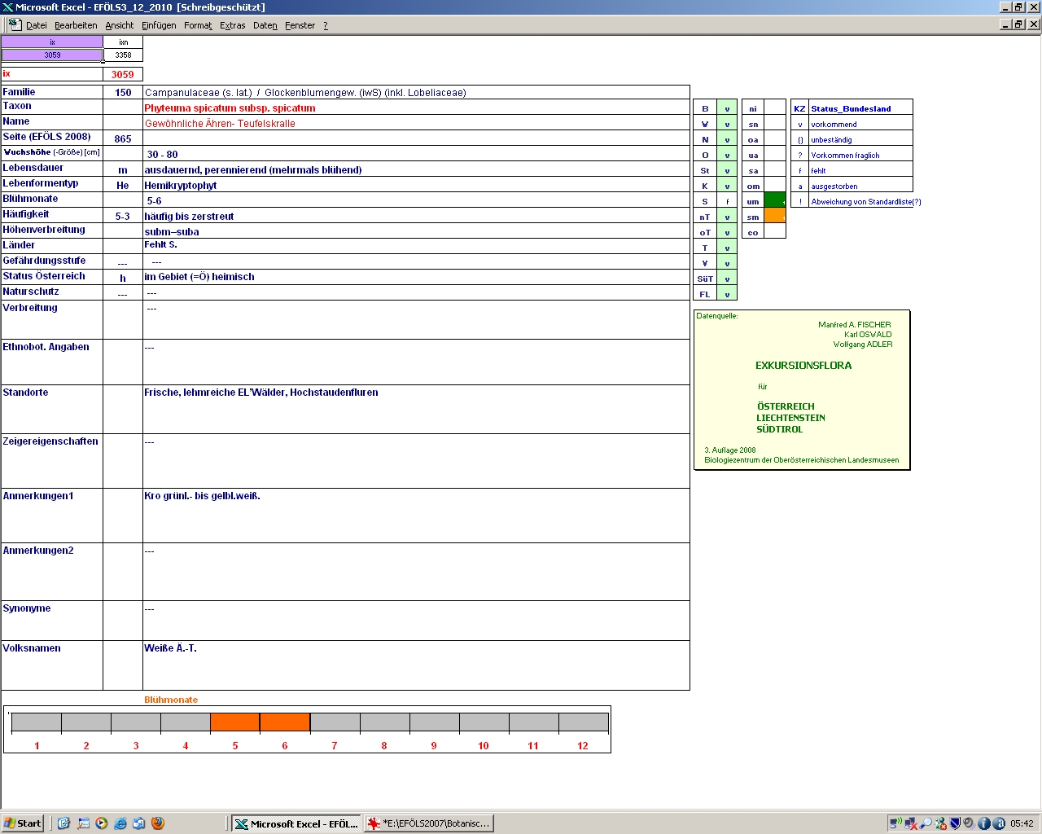1042x834 pixels.
Task: Click the 'ausgestorben' legend entry
Action: (834, 187)
